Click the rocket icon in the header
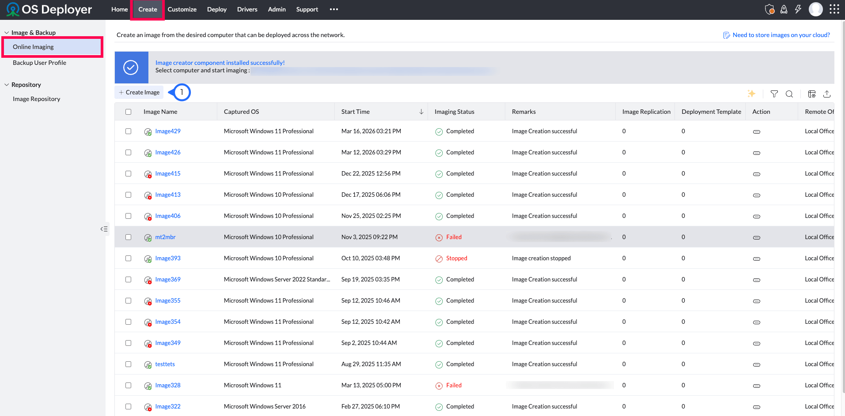This screenshot has width=845, height=416. pyautogui.click(x=784, y=9)
